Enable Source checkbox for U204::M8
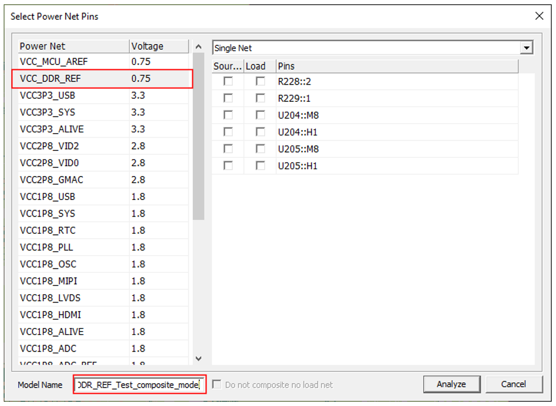Screen dimensions: 556x406 (x=229, y=115)
